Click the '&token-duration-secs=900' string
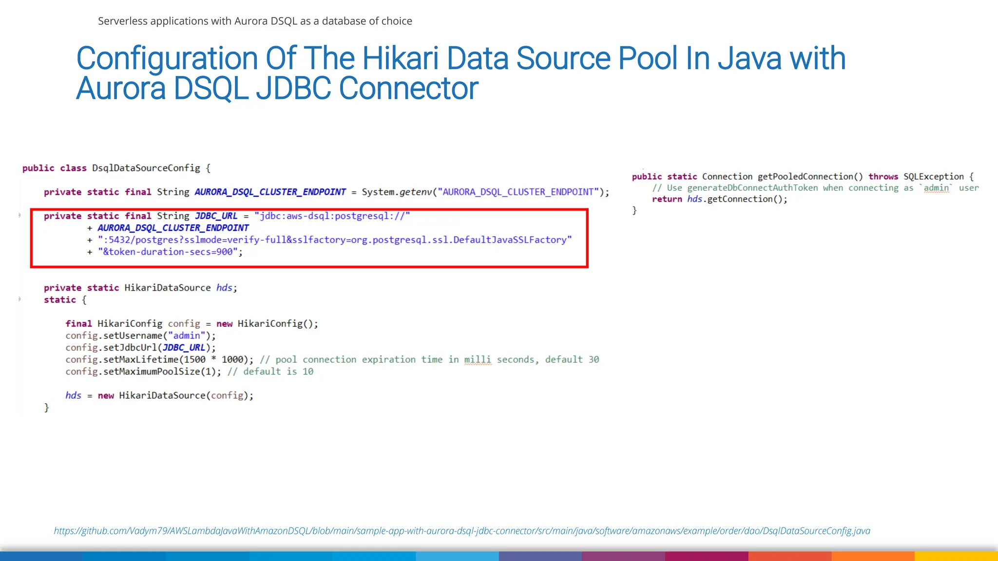 point(168,252)
